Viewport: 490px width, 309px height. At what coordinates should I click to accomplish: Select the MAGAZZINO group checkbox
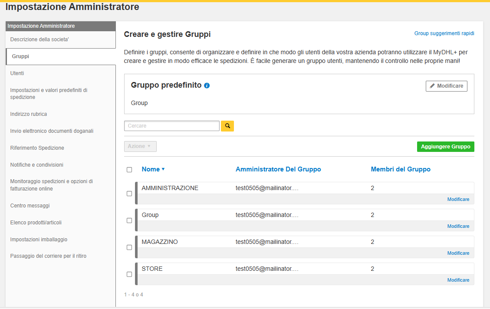(x=129, y=247)
